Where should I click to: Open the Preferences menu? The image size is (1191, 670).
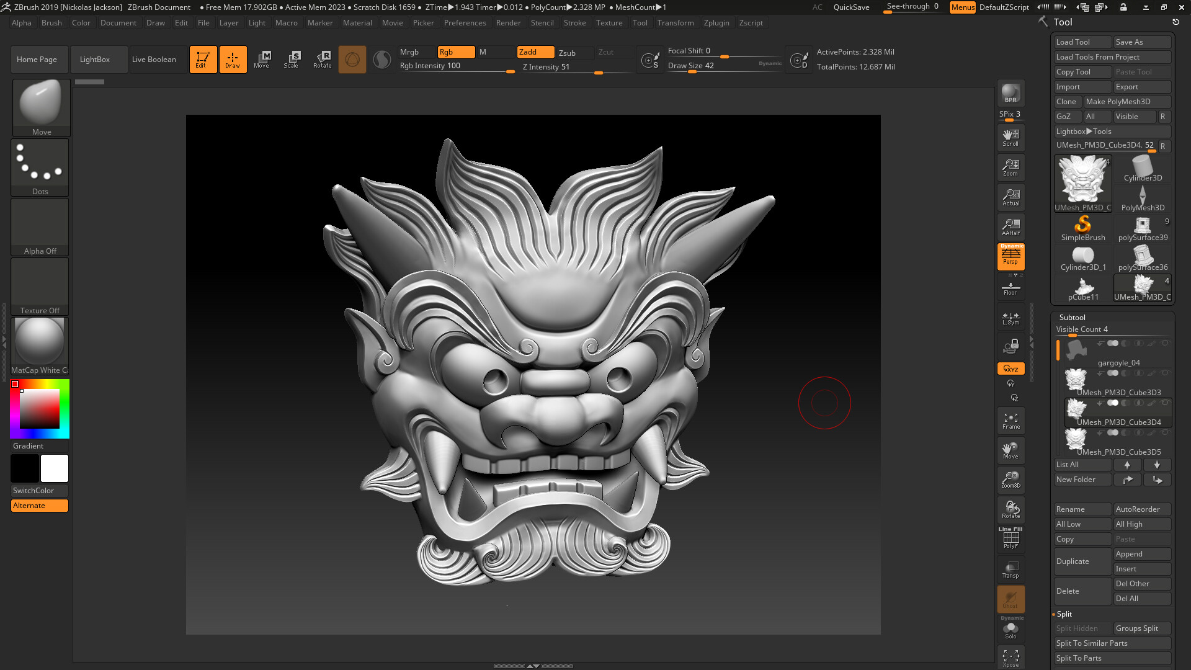click(x=465, y=23)
